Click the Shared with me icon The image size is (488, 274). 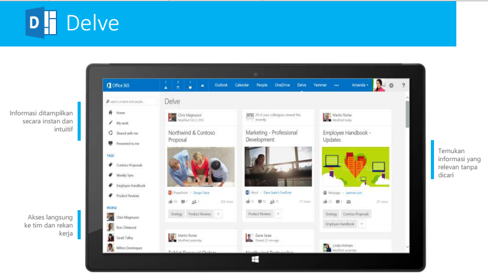point(110,133)
